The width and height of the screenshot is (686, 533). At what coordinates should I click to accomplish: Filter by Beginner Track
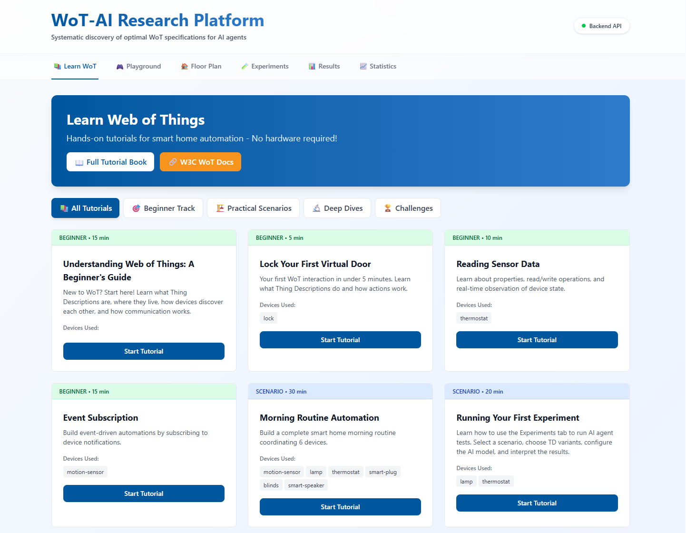pyautogui.click(x=163, y=208)
